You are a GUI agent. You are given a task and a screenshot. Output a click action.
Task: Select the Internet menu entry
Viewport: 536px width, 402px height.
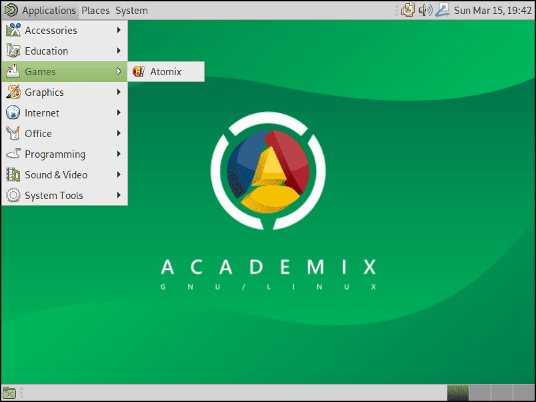coord(65,112)
